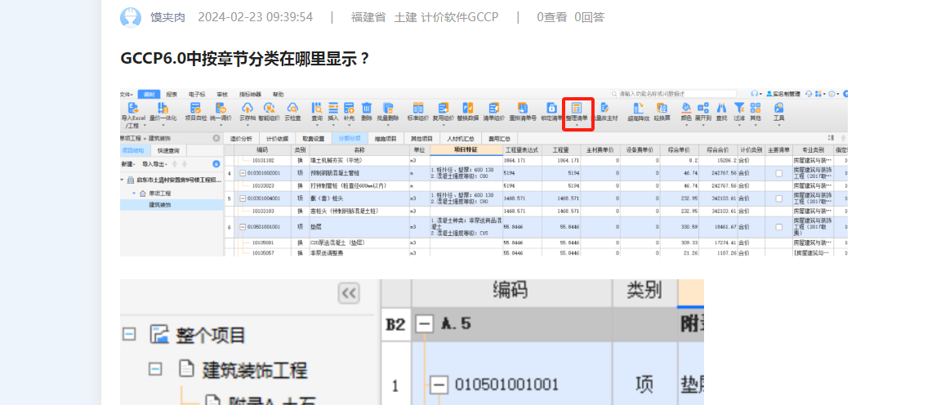Click the 清单组价 toolbar icon
This screenshot has width=945, height=405.
494,108
